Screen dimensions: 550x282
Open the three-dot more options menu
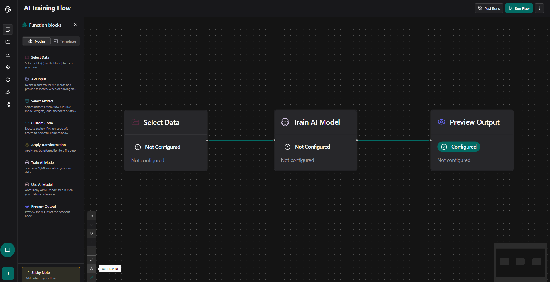539,8
